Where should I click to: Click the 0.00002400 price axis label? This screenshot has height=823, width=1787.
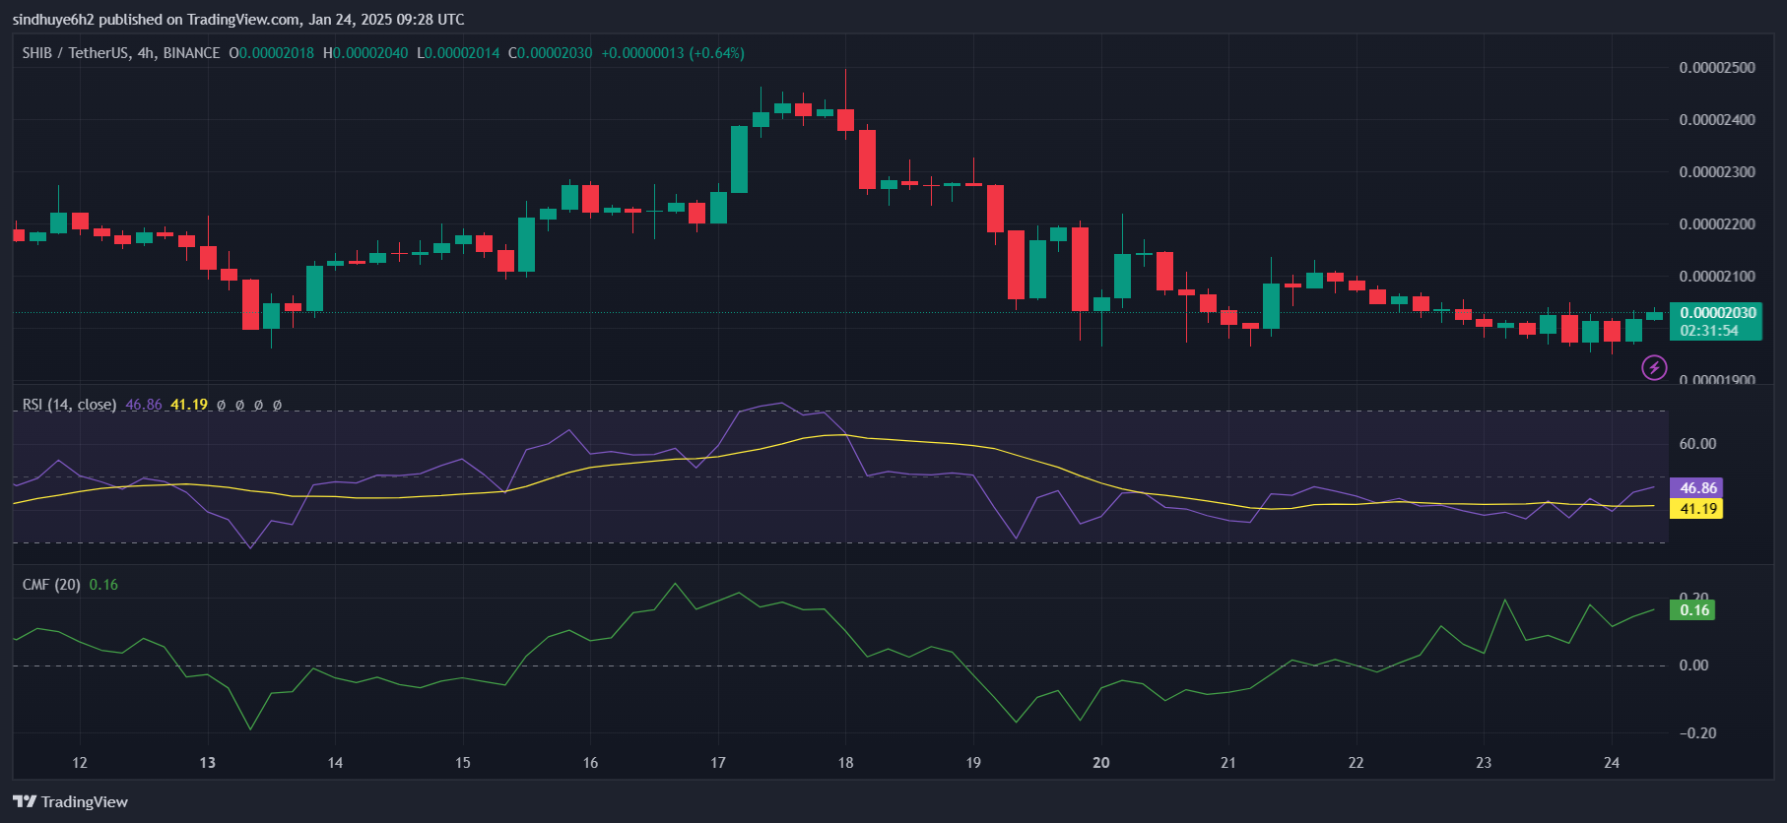[1717, 120]
